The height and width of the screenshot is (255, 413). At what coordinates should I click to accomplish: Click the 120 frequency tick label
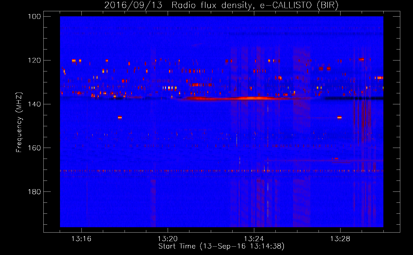tap(35, 60)
